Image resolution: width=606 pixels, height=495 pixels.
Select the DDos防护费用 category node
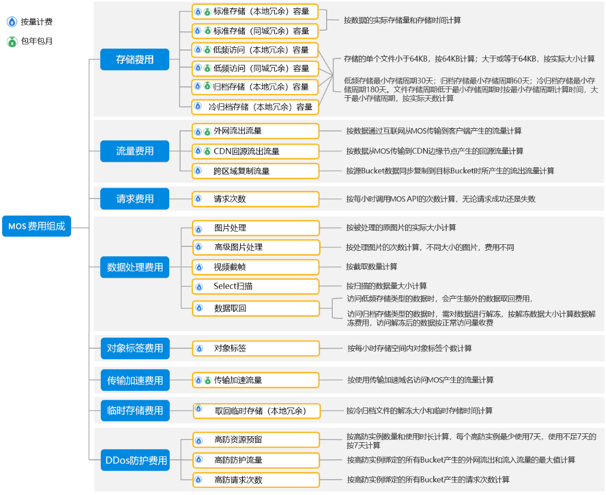(135, 460)
